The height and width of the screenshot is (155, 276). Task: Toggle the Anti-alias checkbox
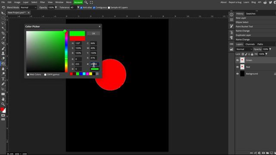pyautogui.click(x=82, y=8)
